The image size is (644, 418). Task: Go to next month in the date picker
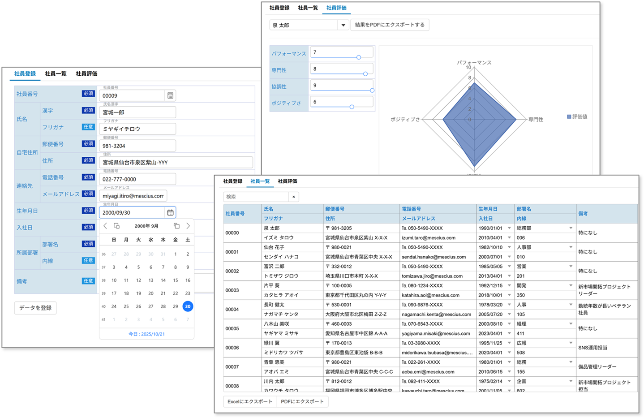pyautogui.click(x=188, y=226)
